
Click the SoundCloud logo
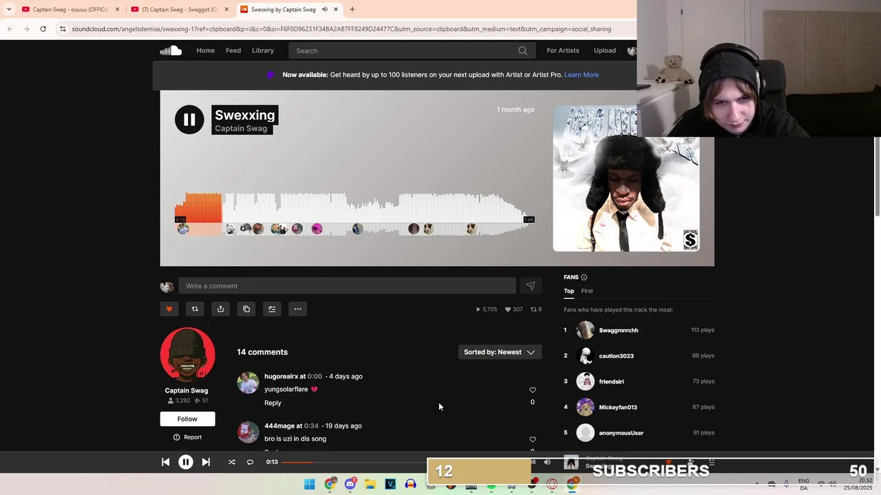coord(171,50)
